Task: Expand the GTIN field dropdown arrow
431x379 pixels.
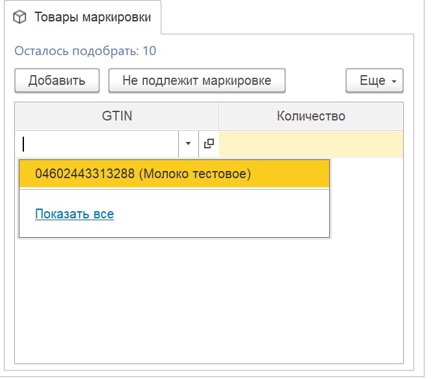Action: 189,143
